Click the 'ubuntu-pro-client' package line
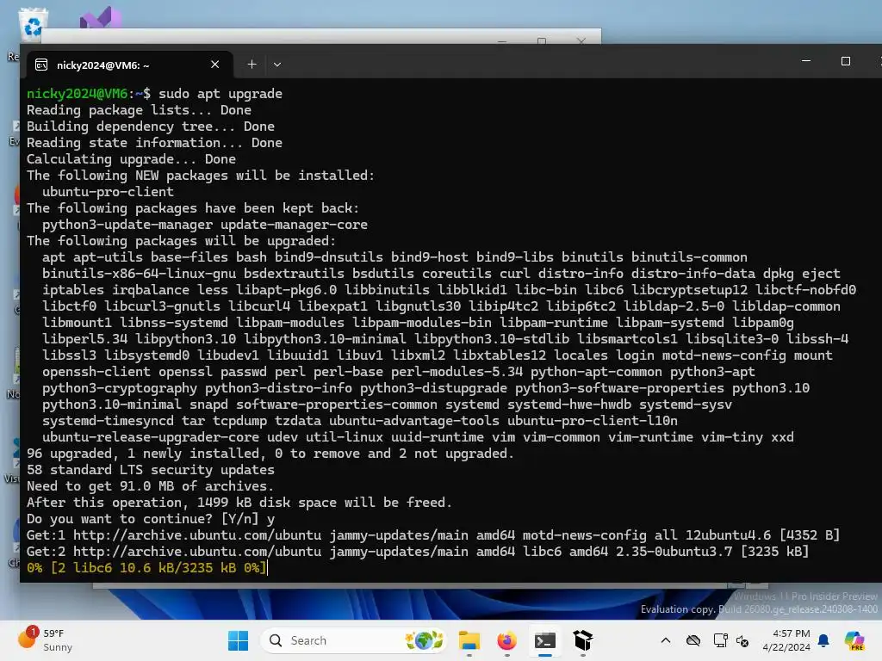Viewport: 882px width, 661px height. [108, 192]
